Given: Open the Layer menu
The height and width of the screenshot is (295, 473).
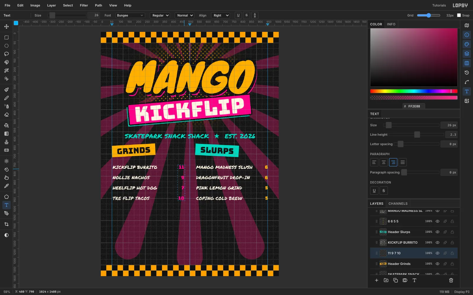Looking at the screenshot, I should pyautogui.click(x=51, y=5).
